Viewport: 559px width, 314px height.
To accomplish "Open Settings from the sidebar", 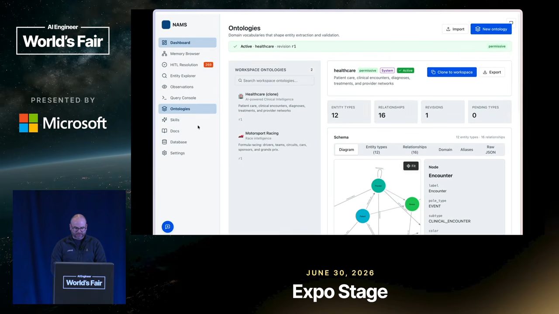I will coord(187,153).
